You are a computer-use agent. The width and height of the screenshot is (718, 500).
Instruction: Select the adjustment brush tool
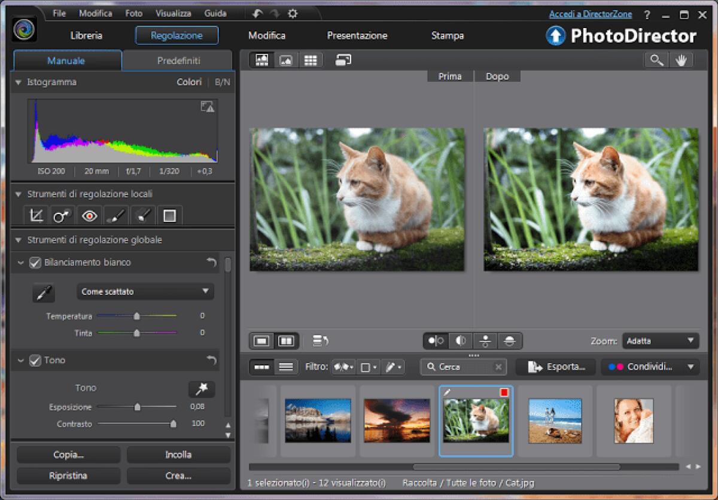115,215
